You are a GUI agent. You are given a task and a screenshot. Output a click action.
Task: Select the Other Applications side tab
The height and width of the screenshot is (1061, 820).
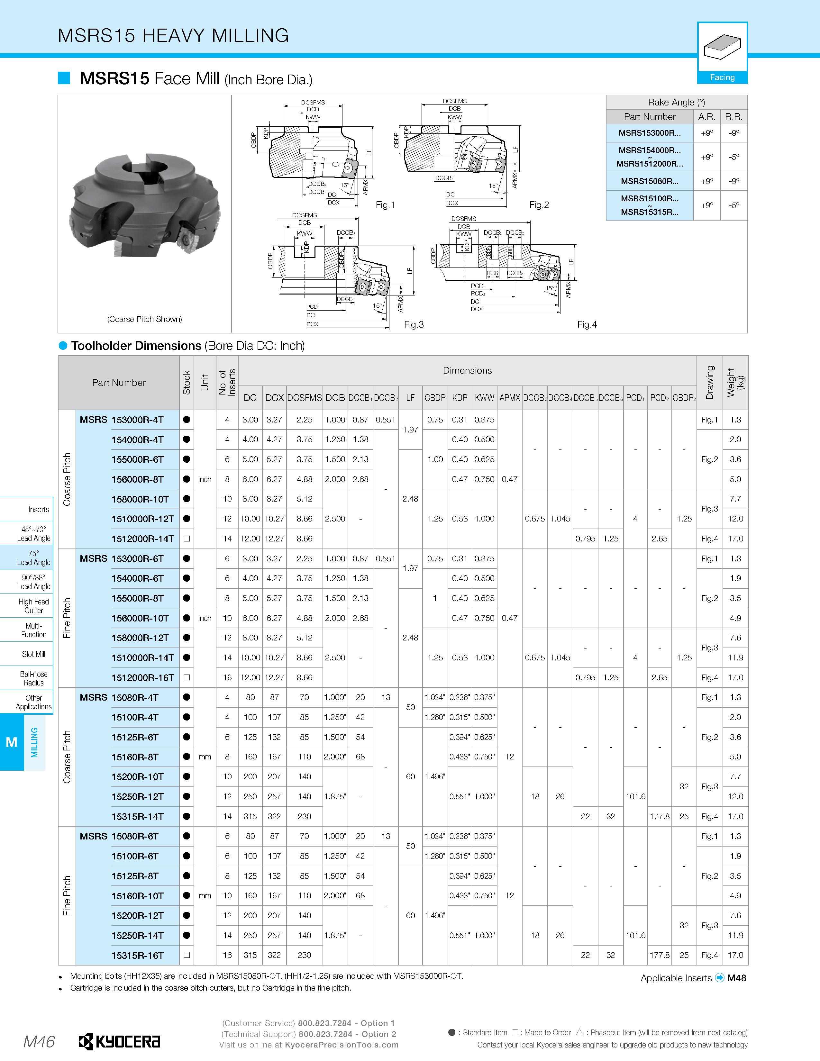point(27,702)
